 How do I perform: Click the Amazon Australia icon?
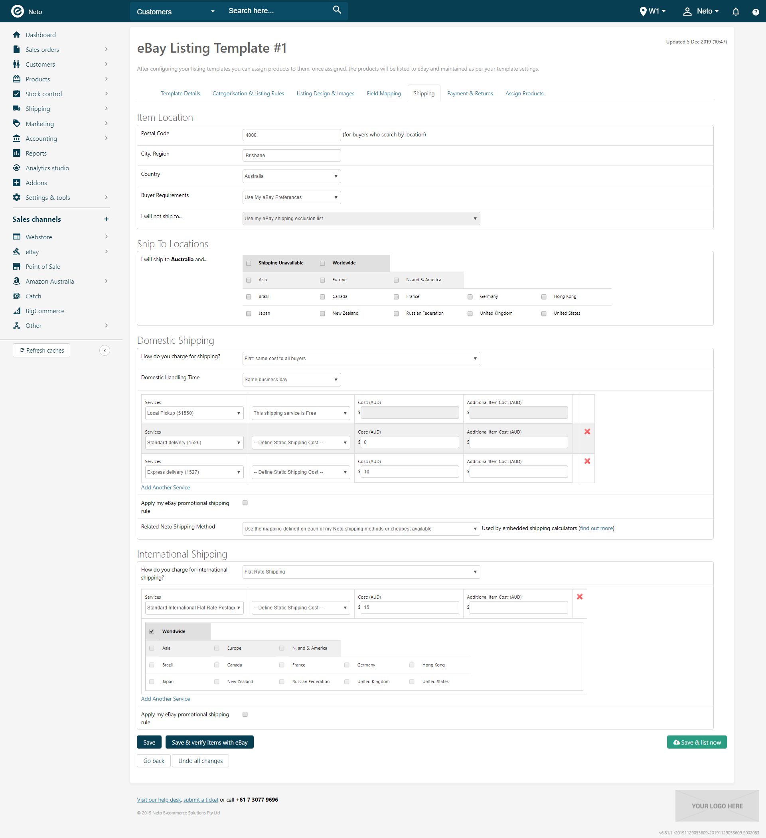17,281
